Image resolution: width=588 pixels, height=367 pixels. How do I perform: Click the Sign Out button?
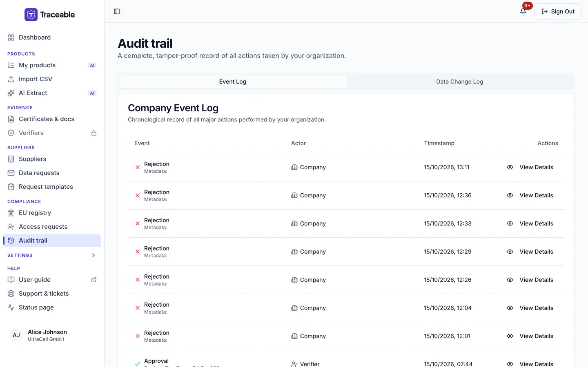coord(558,11)
